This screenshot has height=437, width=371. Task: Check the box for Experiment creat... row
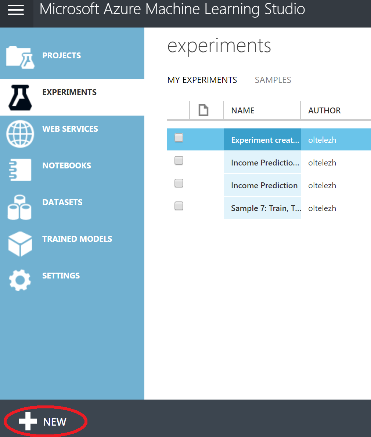click(179, 138)
